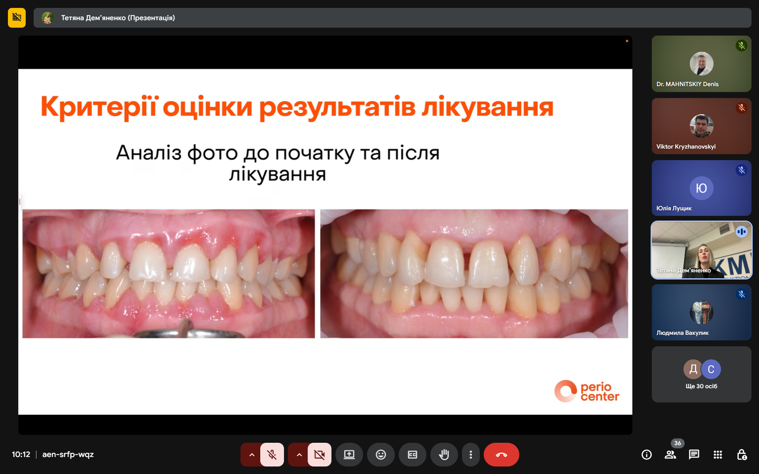The image size is (759, 474).
Task: Open the in-call chat icon
Action: [694, 455]
